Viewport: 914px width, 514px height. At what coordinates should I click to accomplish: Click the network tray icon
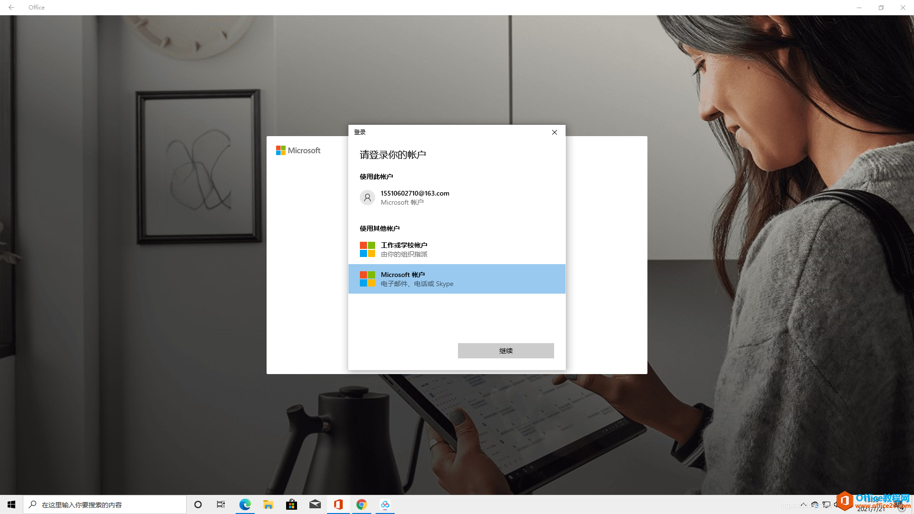click(826, 504)
